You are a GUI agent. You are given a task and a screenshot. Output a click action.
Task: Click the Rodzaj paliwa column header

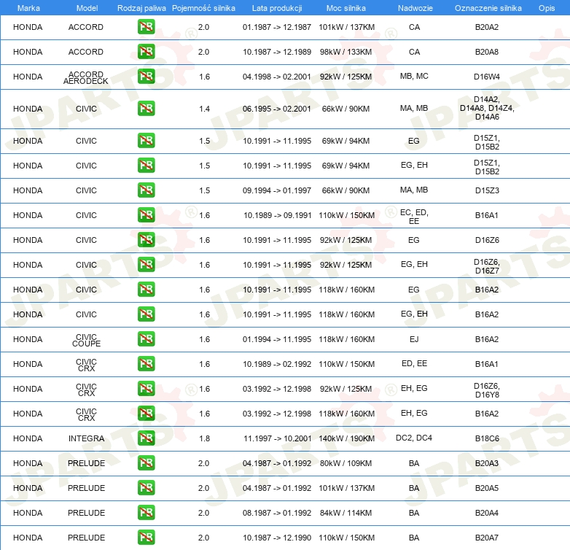[141, 8]
